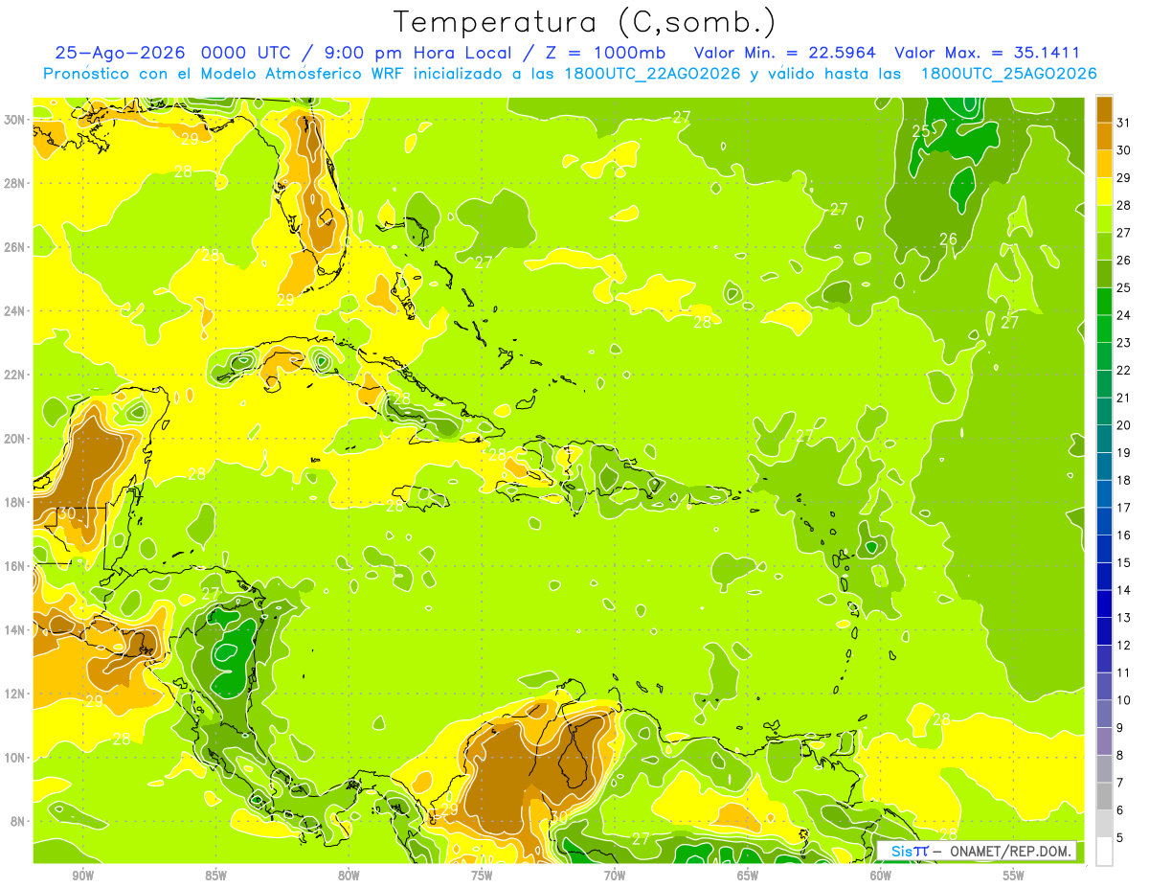Click the 85W longitude axis label
Screen dimensions: 1149x888
coord(215,876)
